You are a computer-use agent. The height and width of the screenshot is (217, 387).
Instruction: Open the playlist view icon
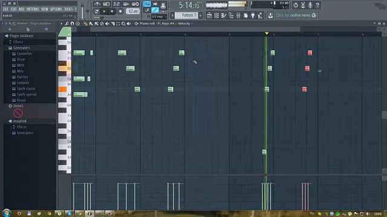point(209,16)
